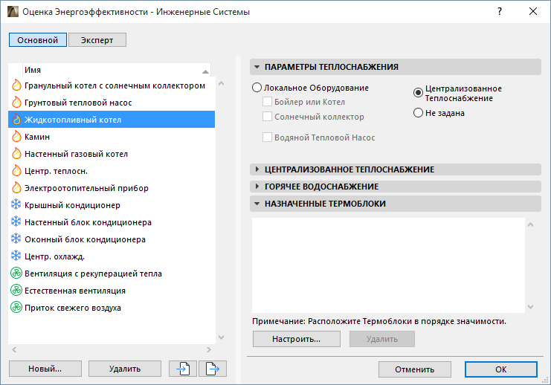Click flame icon of Электроотопительный прибор
The width and height of the screenshot is (551, 385).
point(16,188)
